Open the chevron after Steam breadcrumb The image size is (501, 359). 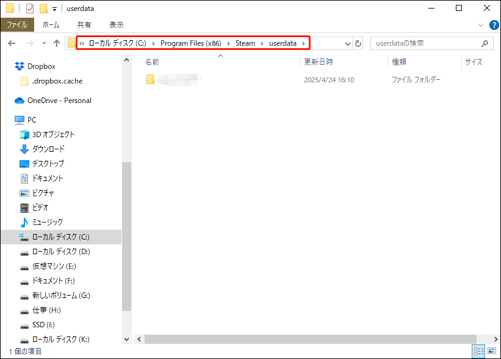click(262, 43)
